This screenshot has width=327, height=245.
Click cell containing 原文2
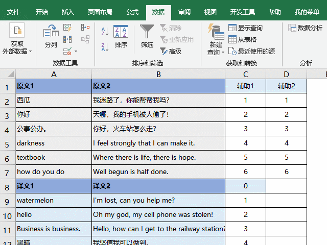(158, 86)
